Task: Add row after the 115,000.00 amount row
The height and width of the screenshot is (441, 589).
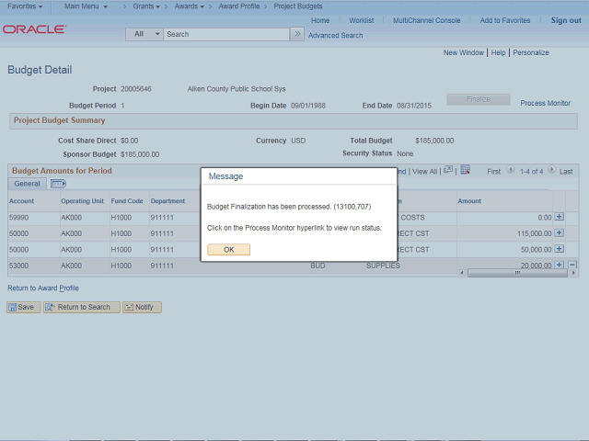Action: tap(559, 232)
